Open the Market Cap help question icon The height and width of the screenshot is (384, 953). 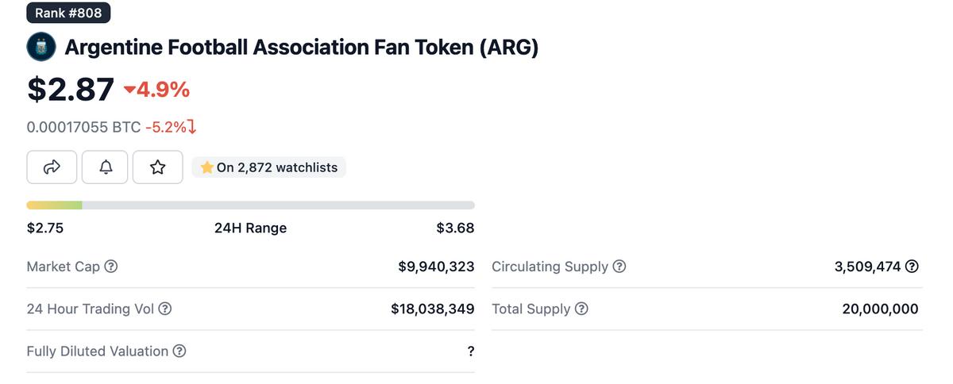point(111,267)
